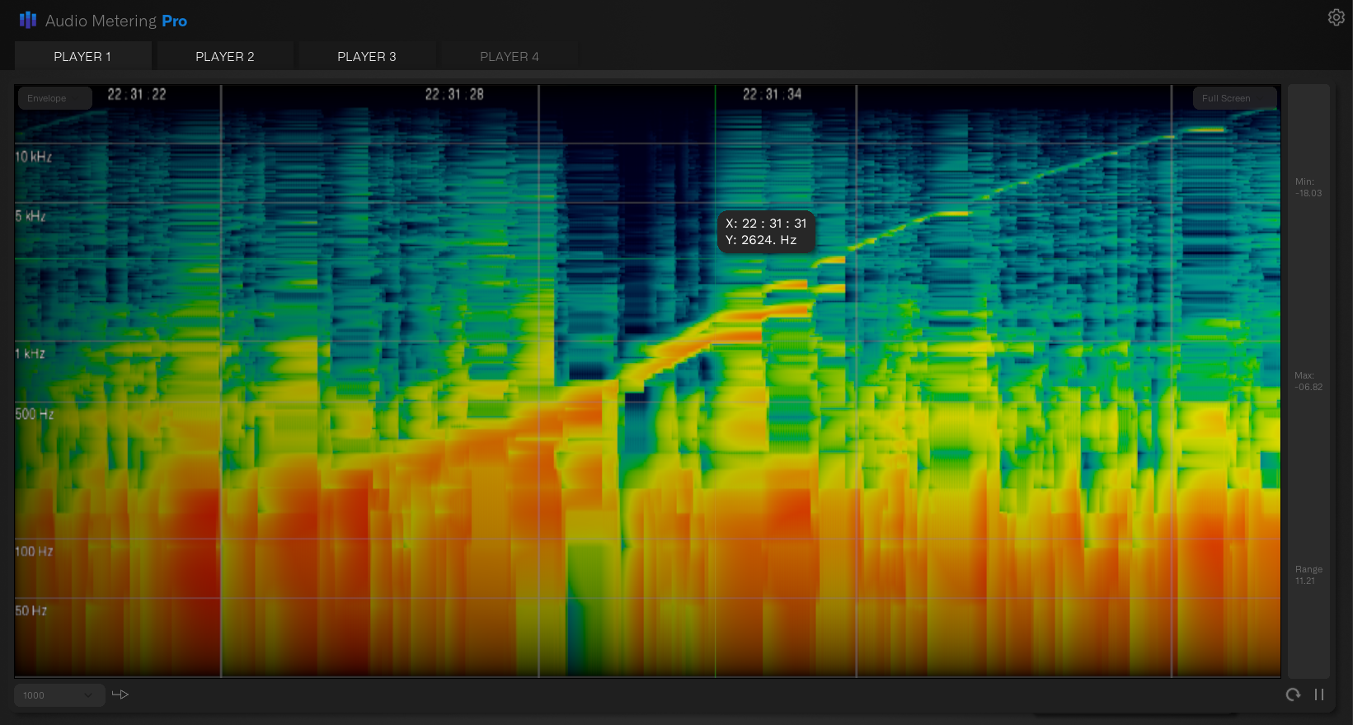Image resolution: width=1353 pixels, height=725 pixels.
Task: Pause the spectrogram with the pause icon
Action: click(1319, 694)
